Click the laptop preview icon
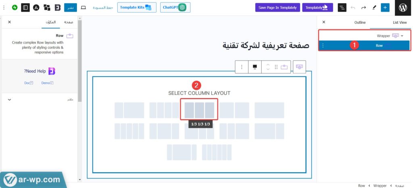The image size is (413, 188). (x=83, y=8)
